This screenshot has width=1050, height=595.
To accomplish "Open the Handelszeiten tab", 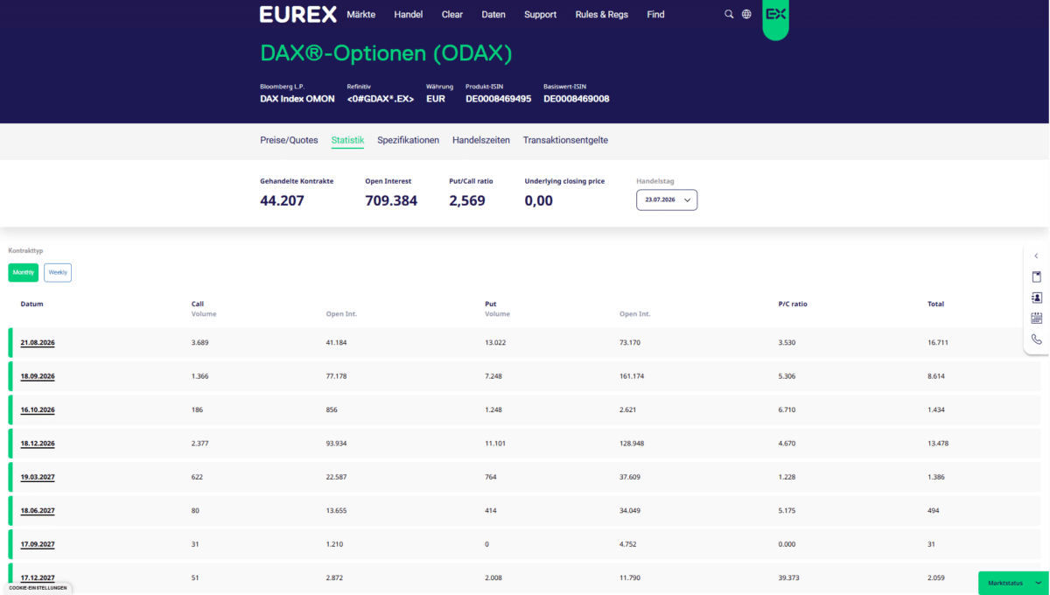I will 481,140.
